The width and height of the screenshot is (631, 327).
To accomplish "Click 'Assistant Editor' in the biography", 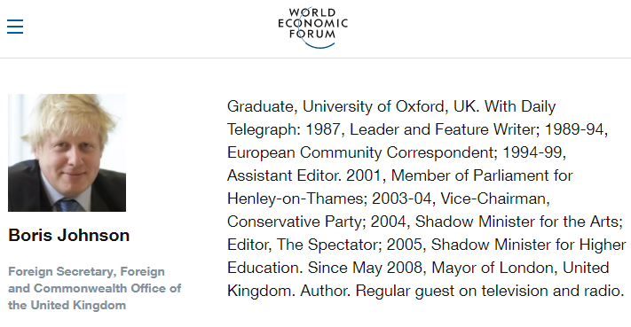I will click(283, 175).
